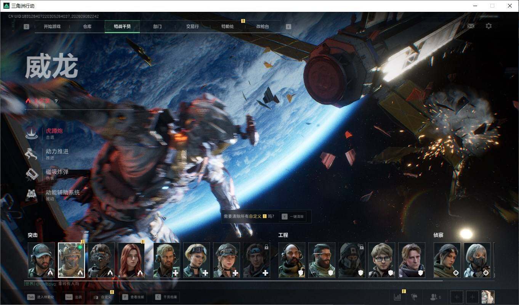The width and height of the screenshot is (519, 305).
Task: Select blonde woman with goggles on forehead
Action: click(x=197, y=260)
